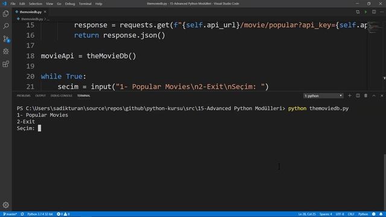Open errors and warnings count in status bar

[63, 214]
